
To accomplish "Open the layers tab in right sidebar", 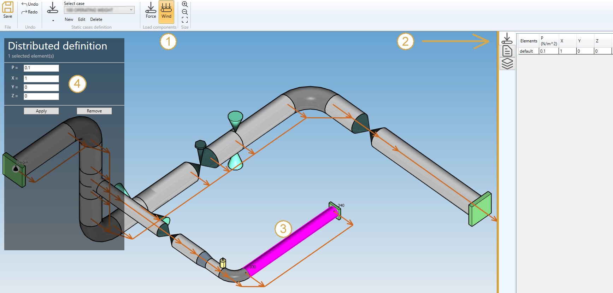I will point(507,64).
